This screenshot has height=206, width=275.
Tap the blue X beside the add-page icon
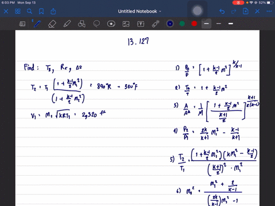pos(257,11)
